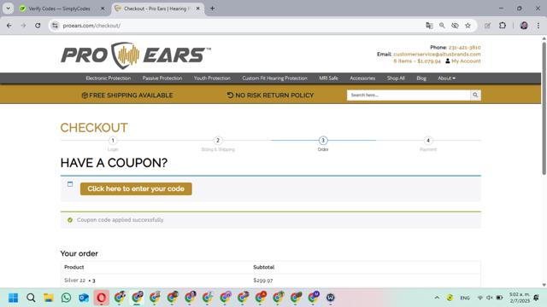Click the battery icon in system tray

point(499,298)
